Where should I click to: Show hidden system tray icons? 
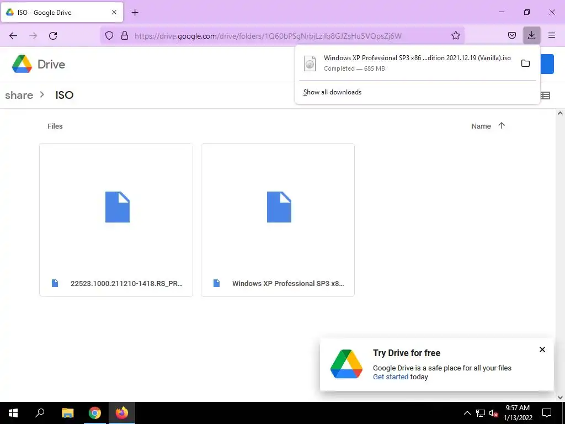[467, 413]
